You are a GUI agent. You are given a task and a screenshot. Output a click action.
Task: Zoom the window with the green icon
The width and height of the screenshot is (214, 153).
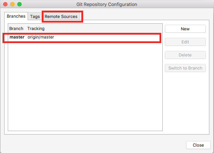[x=19, y=5]
